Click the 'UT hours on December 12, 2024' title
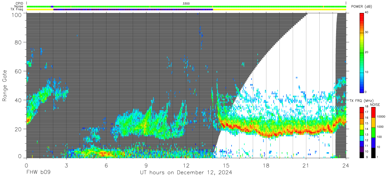 click(186, 173)
